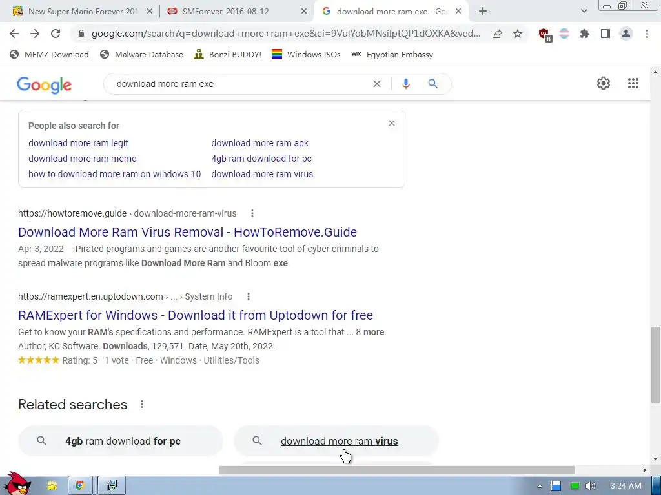Open the Egyptian Embassy bookmark
The height and width of the screenshot is (495, 661).
[392, 54]
